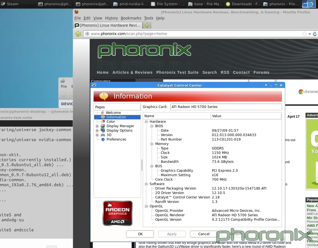Collapse the OpenGL tree section
318x248 pixels.
(146, 206)
